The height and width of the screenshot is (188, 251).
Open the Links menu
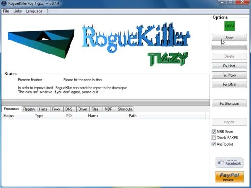17,11
